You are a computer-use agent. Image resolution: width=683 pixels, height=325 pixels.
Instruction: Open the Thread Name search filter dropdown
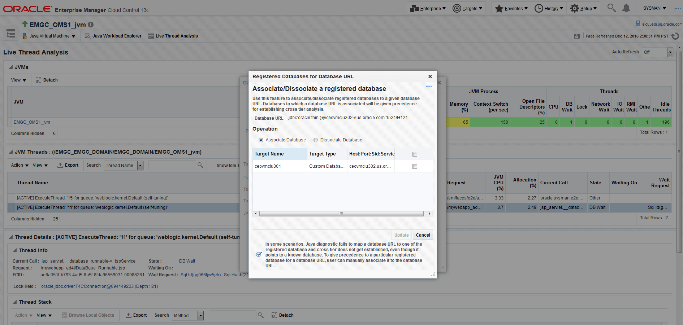pyautogui.click(x=141, y=165)
